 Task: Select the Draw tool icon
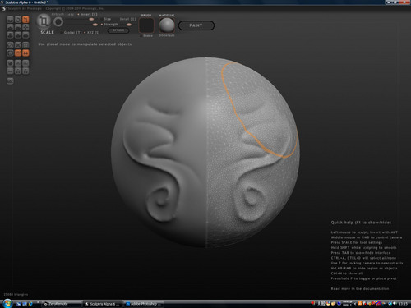tap(10, 27)
